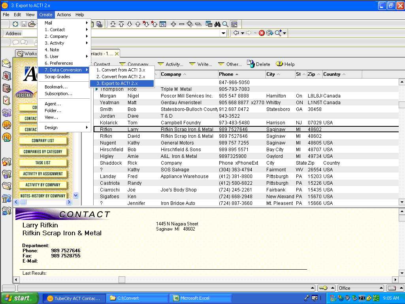Click the contact list scroll-down arrow
The image size is (405, 304).
pos(402,202)
